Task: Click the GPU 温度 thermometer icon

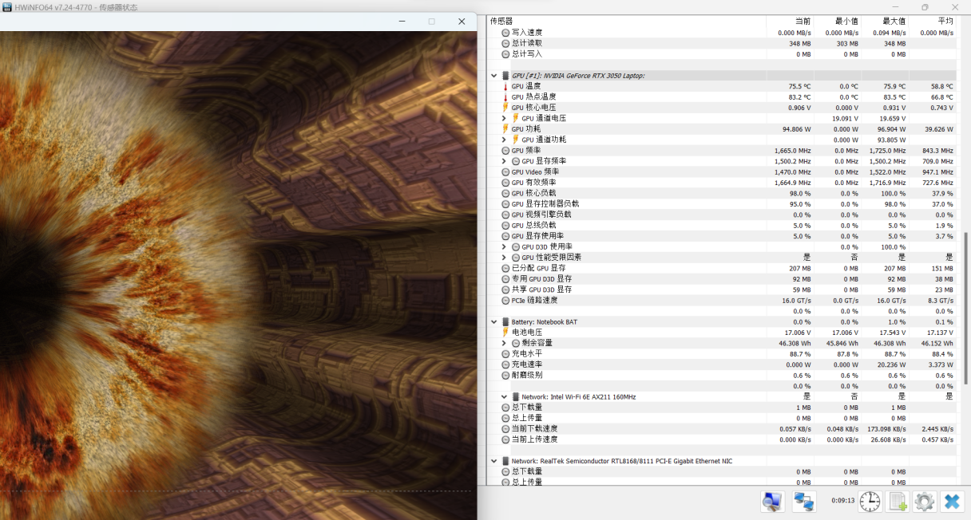Action: click(x=505, y=86)
